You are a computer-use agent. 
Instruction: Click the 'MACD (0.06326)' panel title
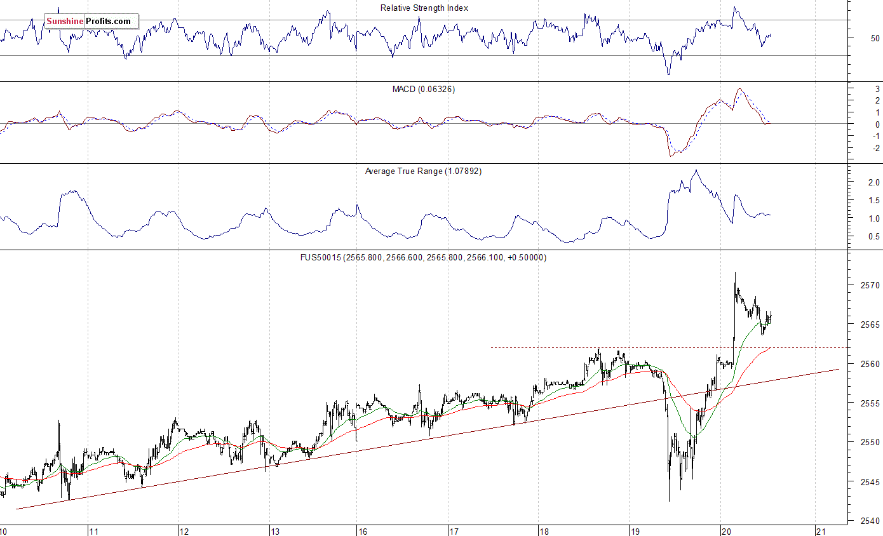point(424,89)
